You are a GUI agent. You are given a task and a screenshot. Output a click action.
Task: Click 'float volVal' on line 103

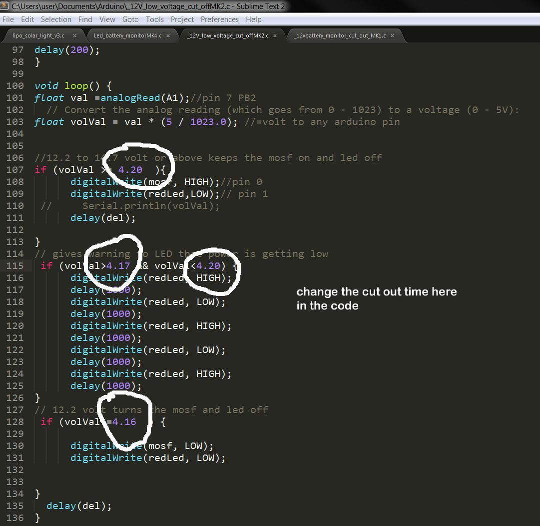coord(70,122)
